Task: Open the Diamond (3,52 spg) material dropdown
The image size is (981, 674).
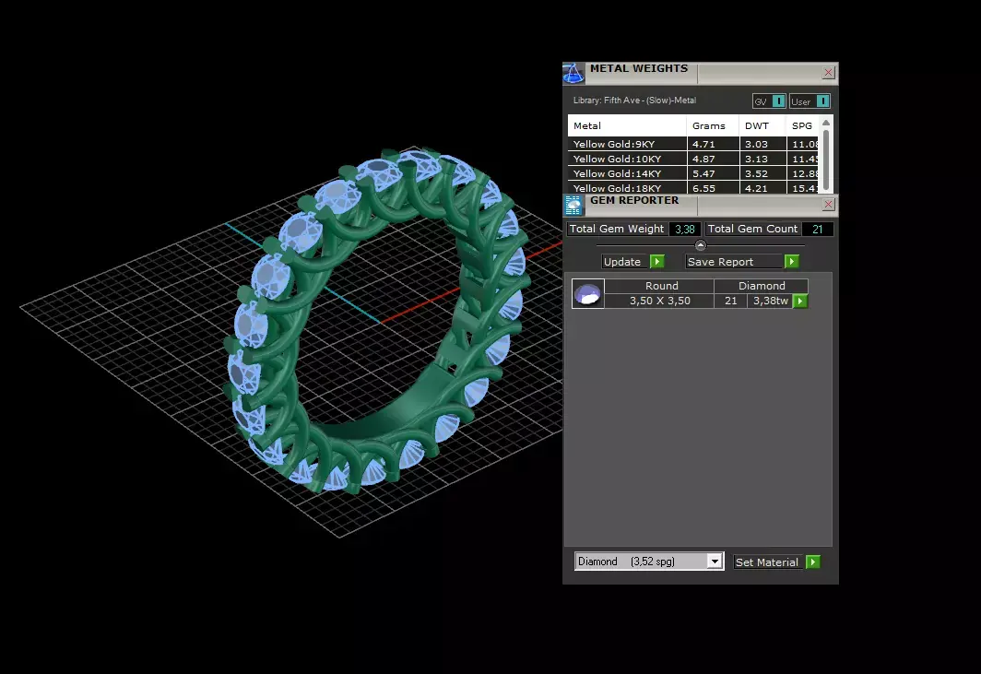Action: [x=715, y=562]
